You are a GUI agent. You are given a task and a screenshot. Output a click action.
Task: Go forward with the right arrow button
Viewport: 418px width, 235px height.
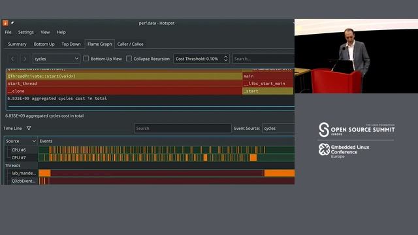click(x=25, y=59)
